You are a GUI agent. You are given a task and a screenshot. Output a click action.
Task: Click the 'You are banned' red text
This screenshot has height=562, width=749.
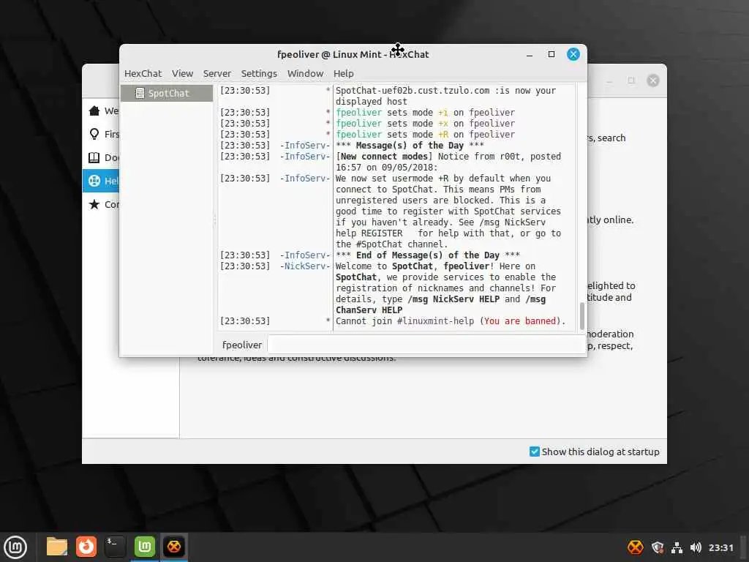(x=520, y=321)
